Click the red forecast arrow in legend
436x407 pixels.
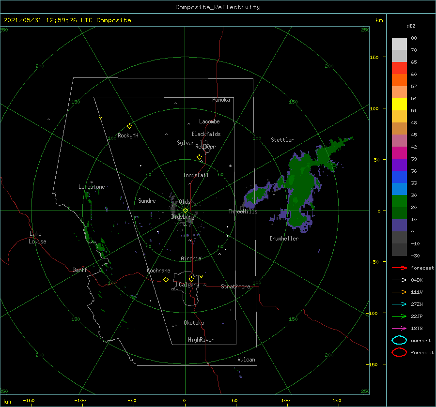click(x=399, y=268)
